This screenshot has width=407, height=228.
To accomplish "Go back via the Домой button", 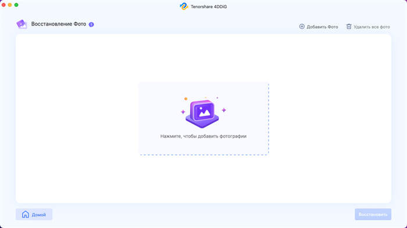I will [x=34, y=214].
